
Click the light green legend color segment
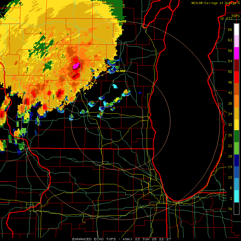tap(236, 148)
